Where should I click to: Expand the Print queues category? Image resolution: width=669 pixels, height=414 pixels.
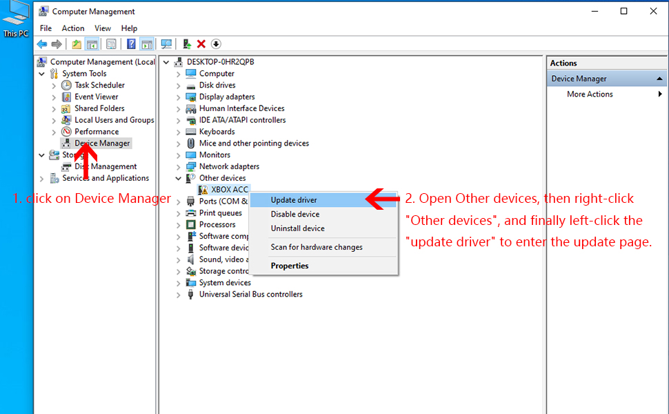coord(179,213)
